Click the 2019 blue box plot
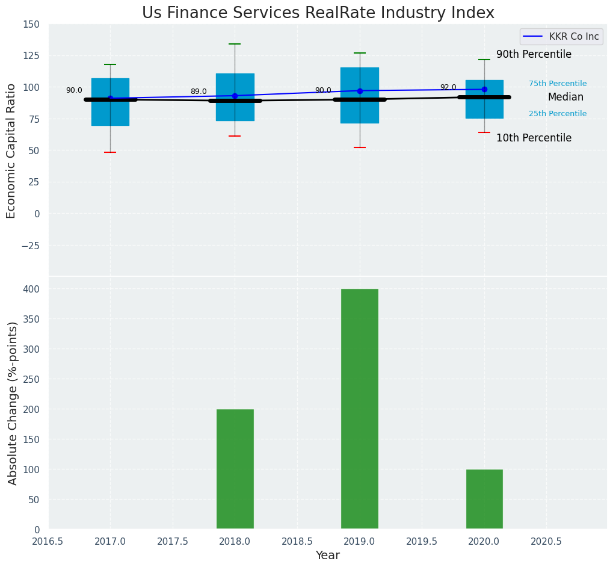This screenshot has width=613, height=567. (x=360, y=78)
